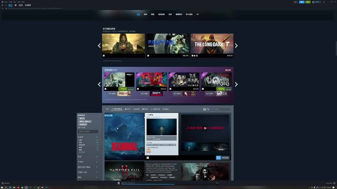
Task: Open the 社区 (Community) tab
Action: 21,5
